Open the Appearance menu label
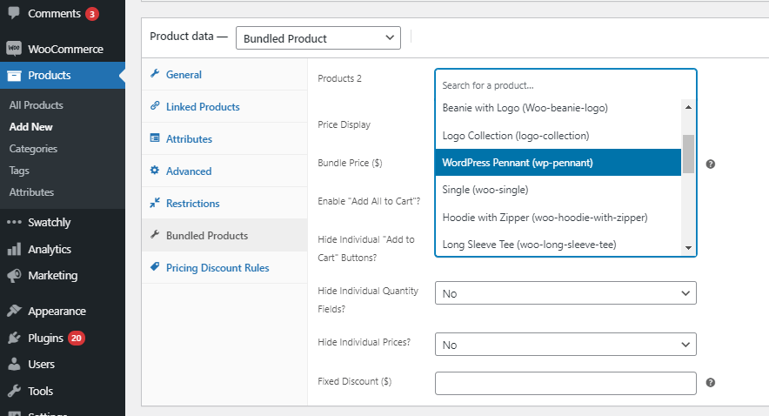The image size is (769, 416). click(x=57, y=311)
